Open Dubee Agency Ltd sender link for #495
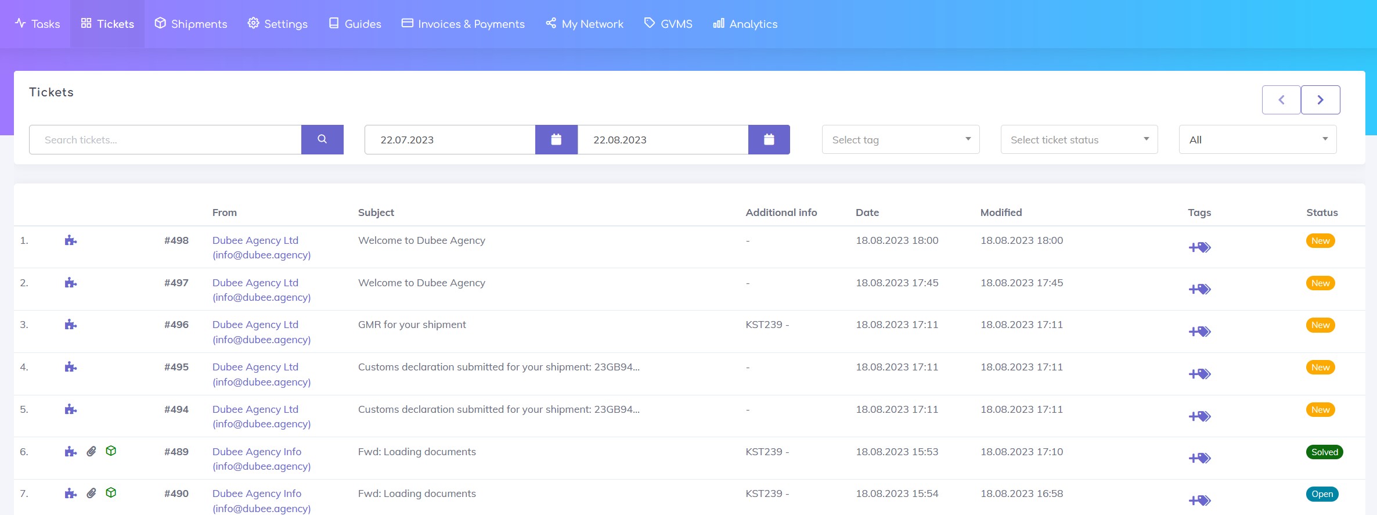Screen dimensions: 1377x515 click(255, 367)
